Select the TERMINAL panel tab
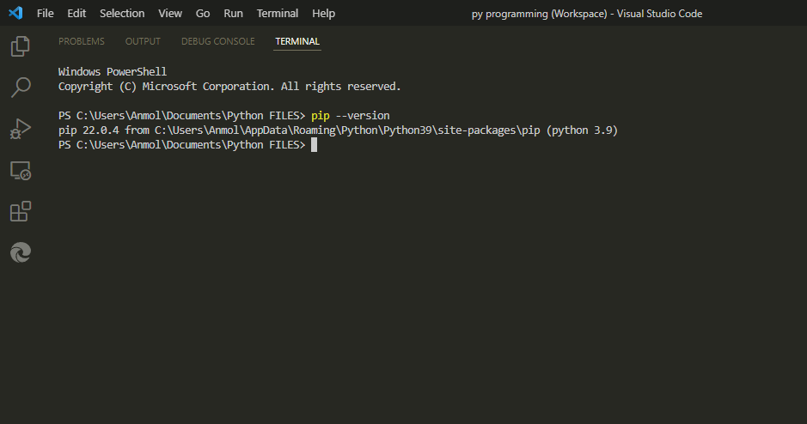Viewport: 807px width, 424px height. (297, 41)
